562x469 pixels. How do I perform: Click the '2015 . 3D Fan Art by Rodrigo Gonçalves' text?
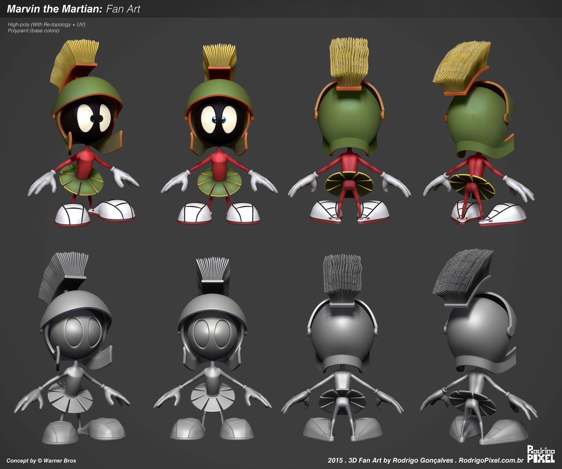[x=390, y=460]
